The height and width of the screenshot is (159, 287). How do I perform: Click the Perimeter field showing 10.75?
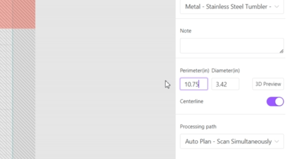194,84
